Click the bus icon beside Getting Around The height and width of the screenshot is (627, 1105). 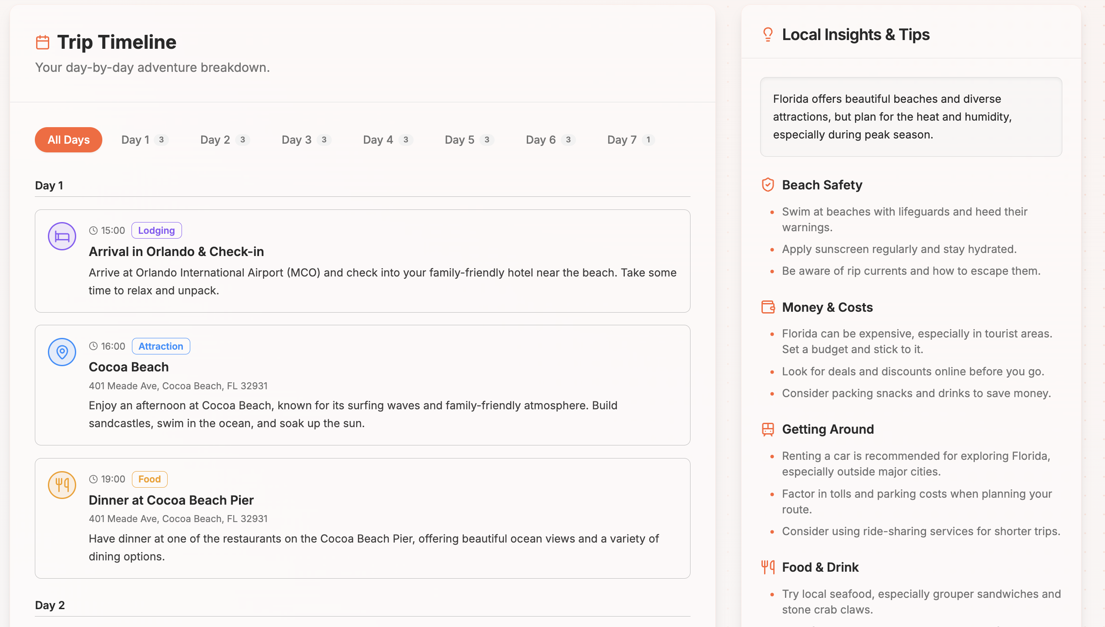click(768, 429)
